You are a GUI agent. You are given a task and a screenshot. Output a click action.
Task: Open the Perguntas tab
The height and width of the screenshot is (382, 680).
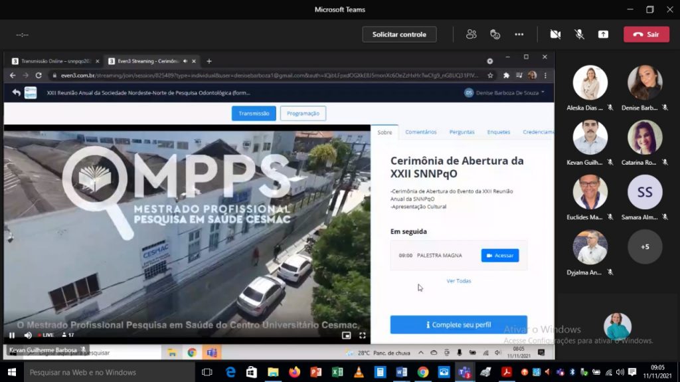click(462, 132)
